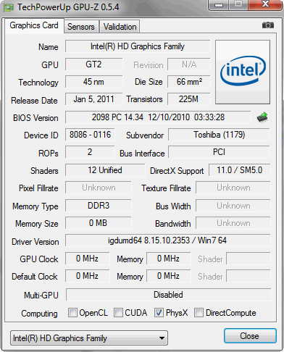Click the ROPs value 2

[90, 152]
